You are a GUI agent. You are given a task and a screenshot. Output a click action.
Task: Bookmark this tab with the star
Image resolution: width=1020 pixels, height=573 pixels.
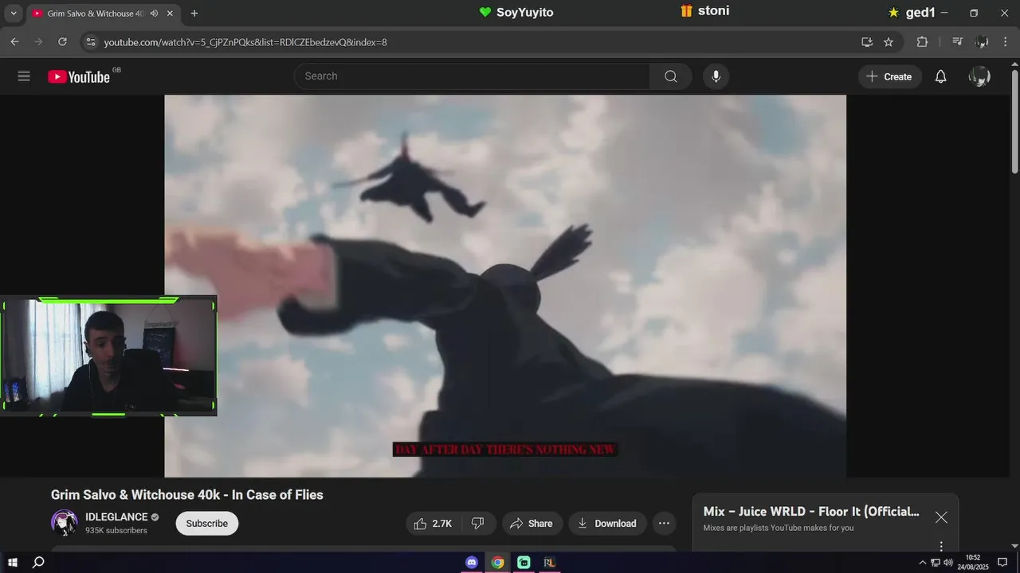(889, 41)
